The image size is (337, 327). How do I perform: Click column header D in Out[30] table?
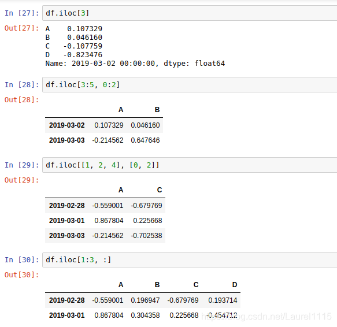click(x=235, y=285)
